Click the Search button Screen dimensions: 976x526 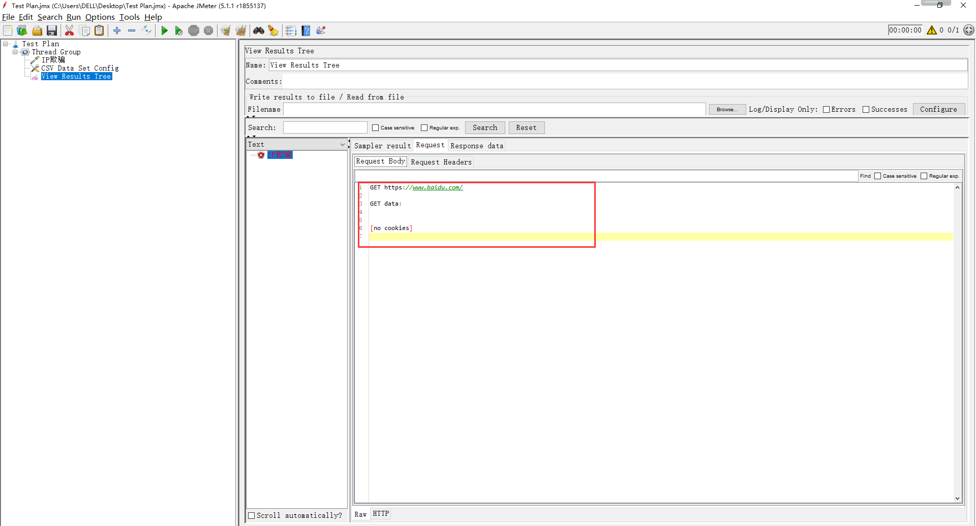[485, 127]
